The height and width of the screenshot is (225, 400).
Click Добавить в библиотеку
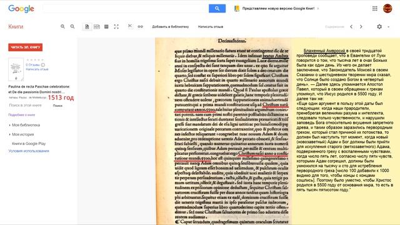171,26
